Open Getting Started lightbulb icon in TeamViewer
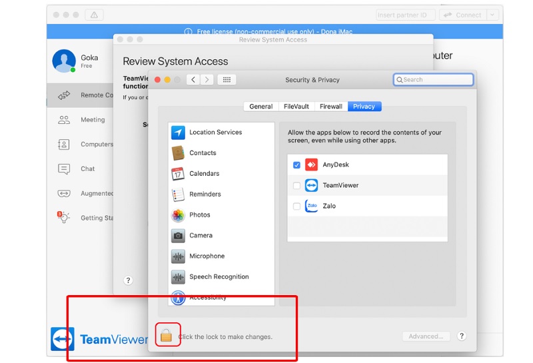This screenshot has width=533, height=363. tap(63, 217)
